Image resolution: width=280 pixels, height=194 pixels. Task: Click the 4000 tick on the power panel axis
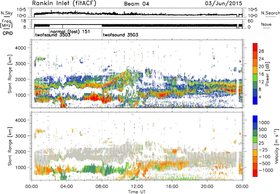(x=21, y=48)
